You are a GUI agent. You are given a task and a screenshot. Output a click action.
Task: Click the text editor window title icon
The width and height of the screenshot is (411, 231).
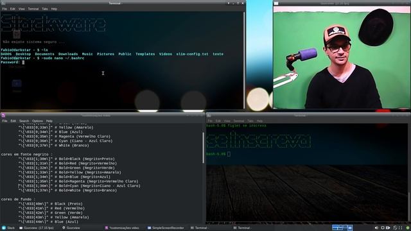[3, 116]
